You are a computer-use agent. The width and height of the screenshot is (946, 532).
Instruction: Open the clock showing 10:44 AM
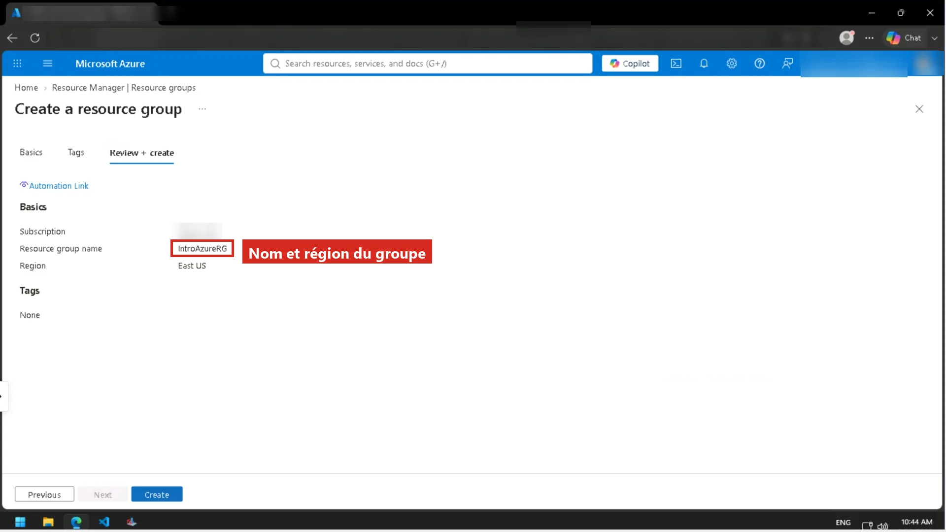(917, 522)
